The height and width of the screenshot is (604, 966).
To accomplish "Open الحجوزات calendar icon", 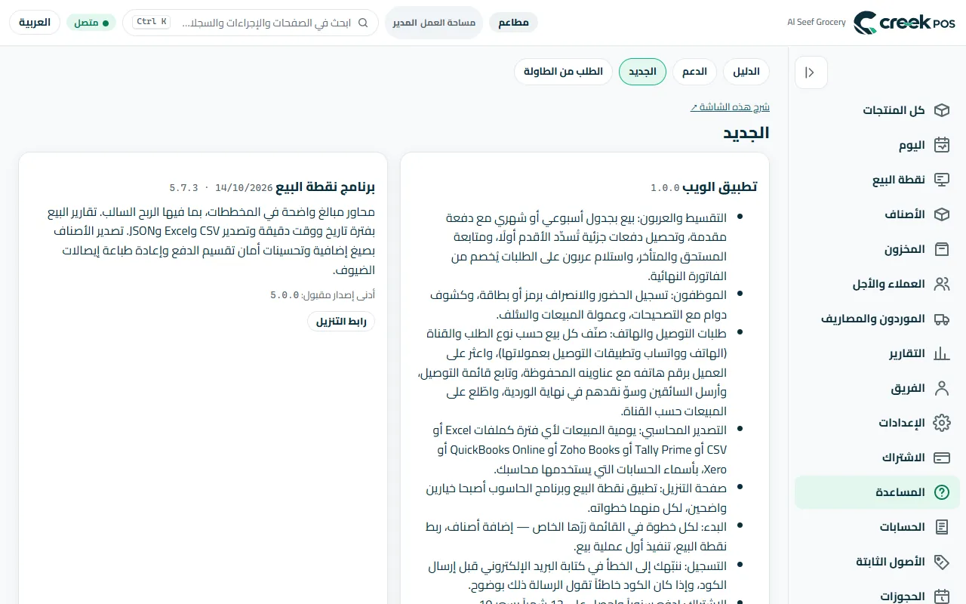I will pos(941,596).
